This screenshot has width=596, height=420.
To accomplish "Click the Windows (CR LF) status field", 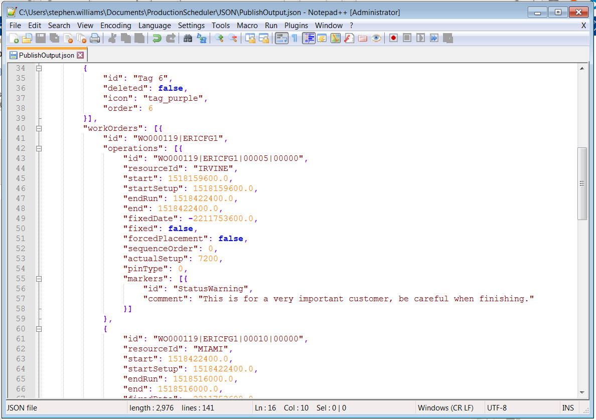I will click(445, 408).
